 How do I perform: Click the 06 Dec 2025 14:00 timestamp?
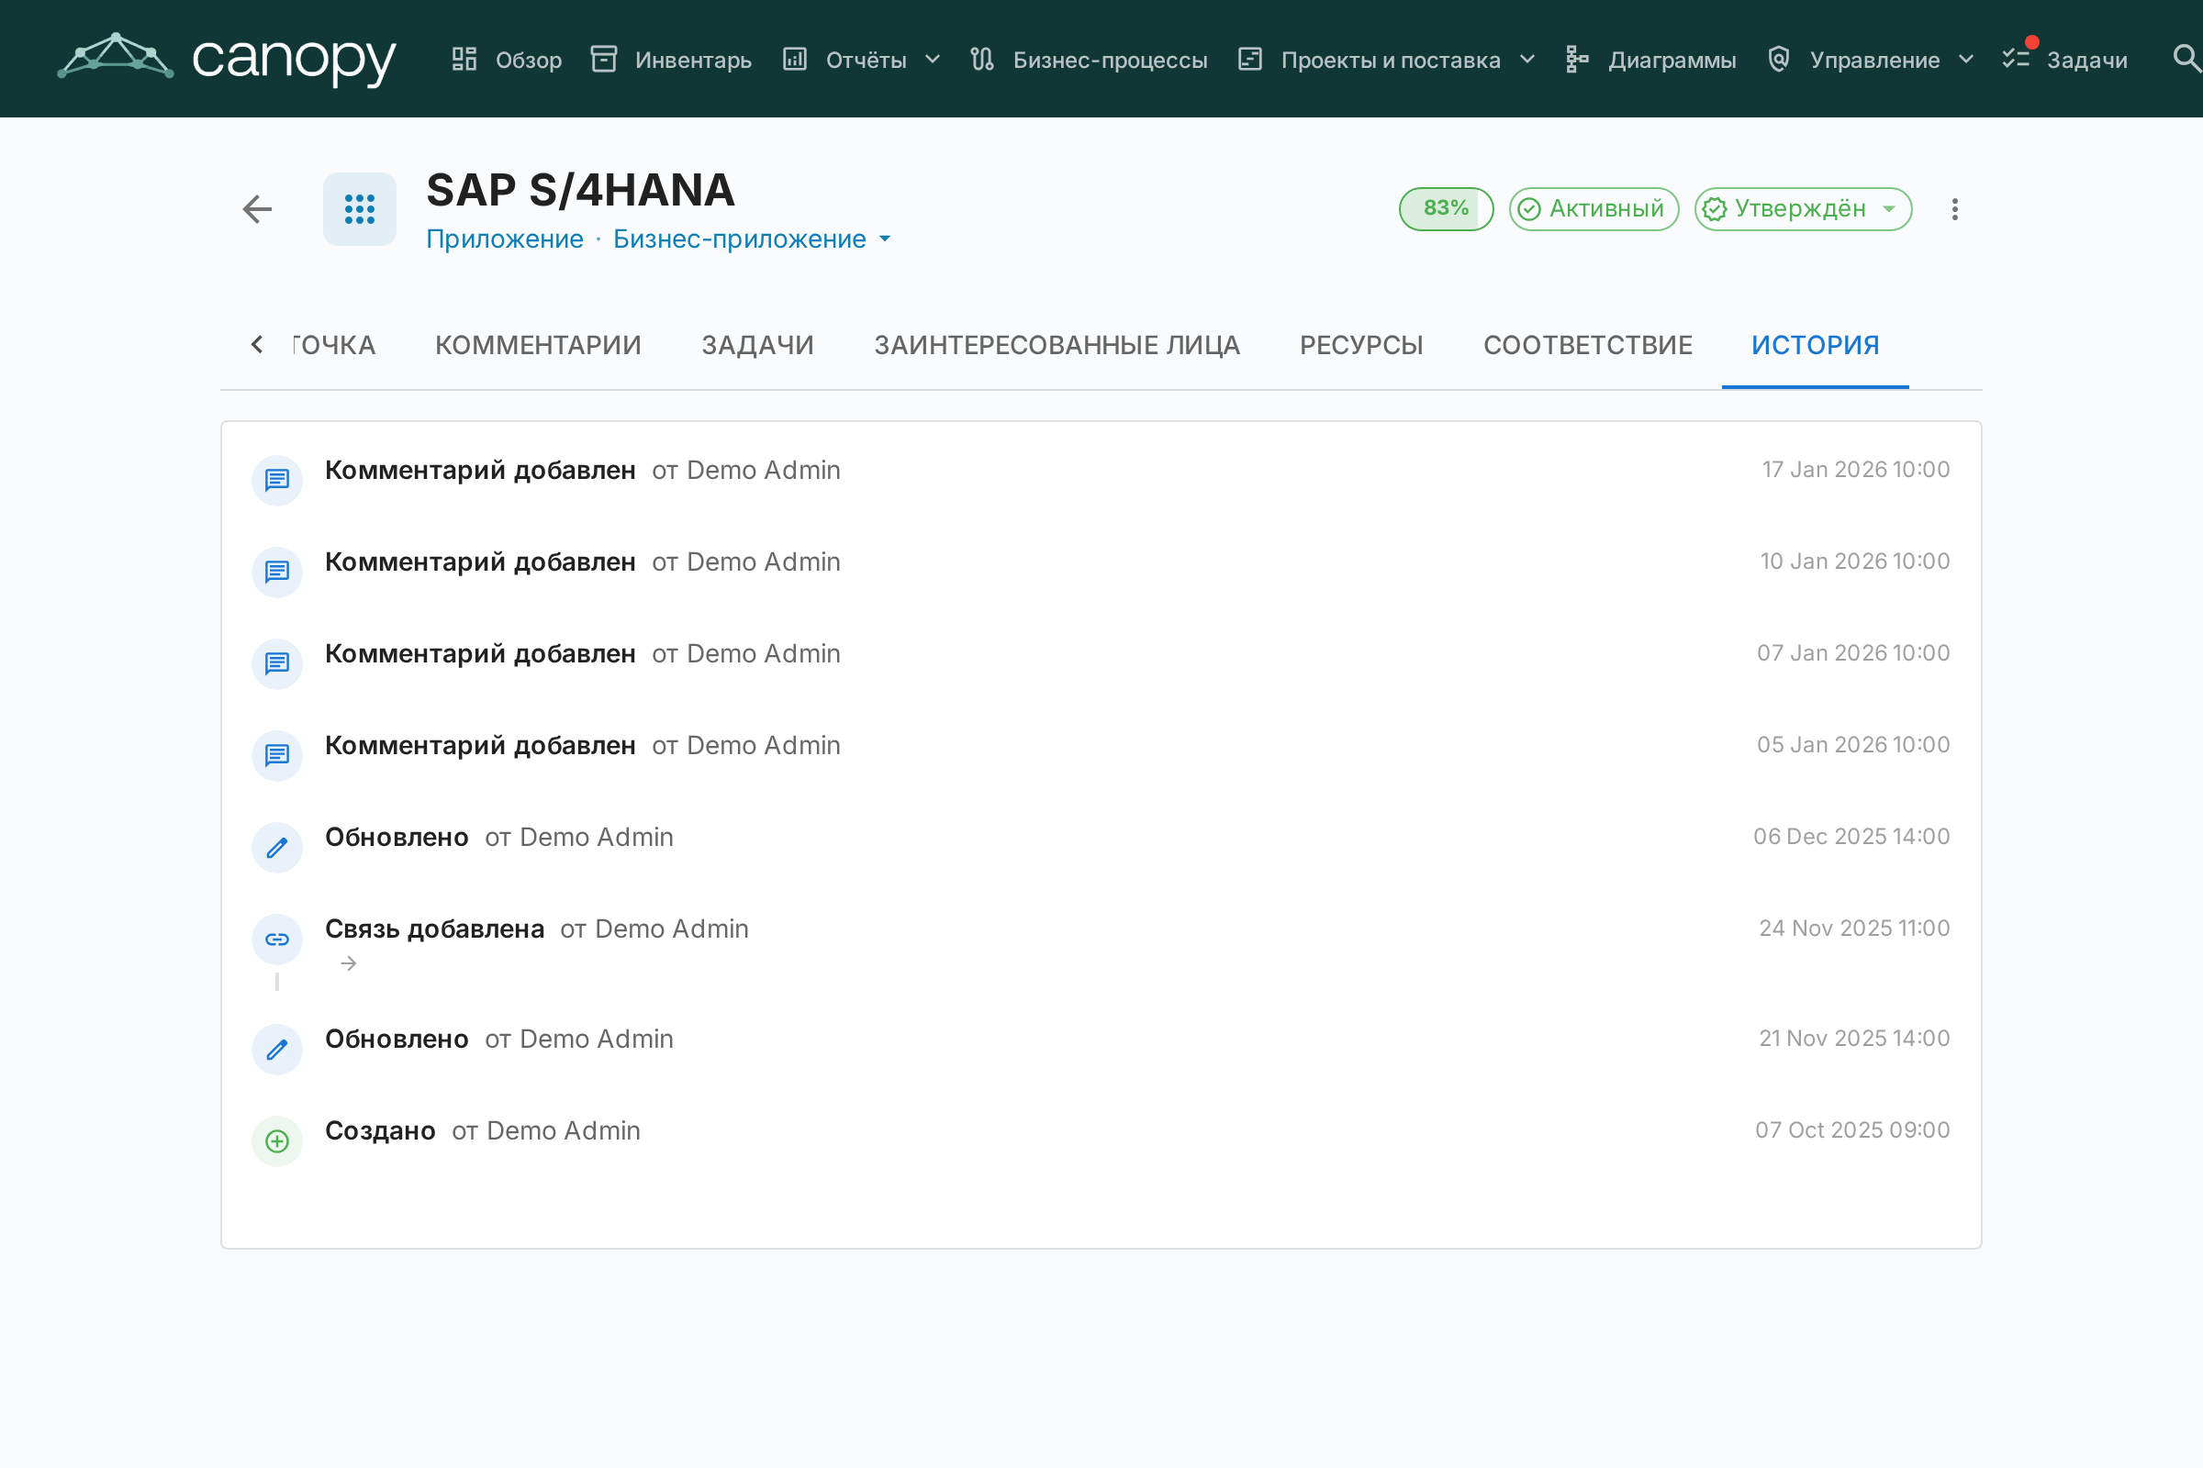[1851, 837]
